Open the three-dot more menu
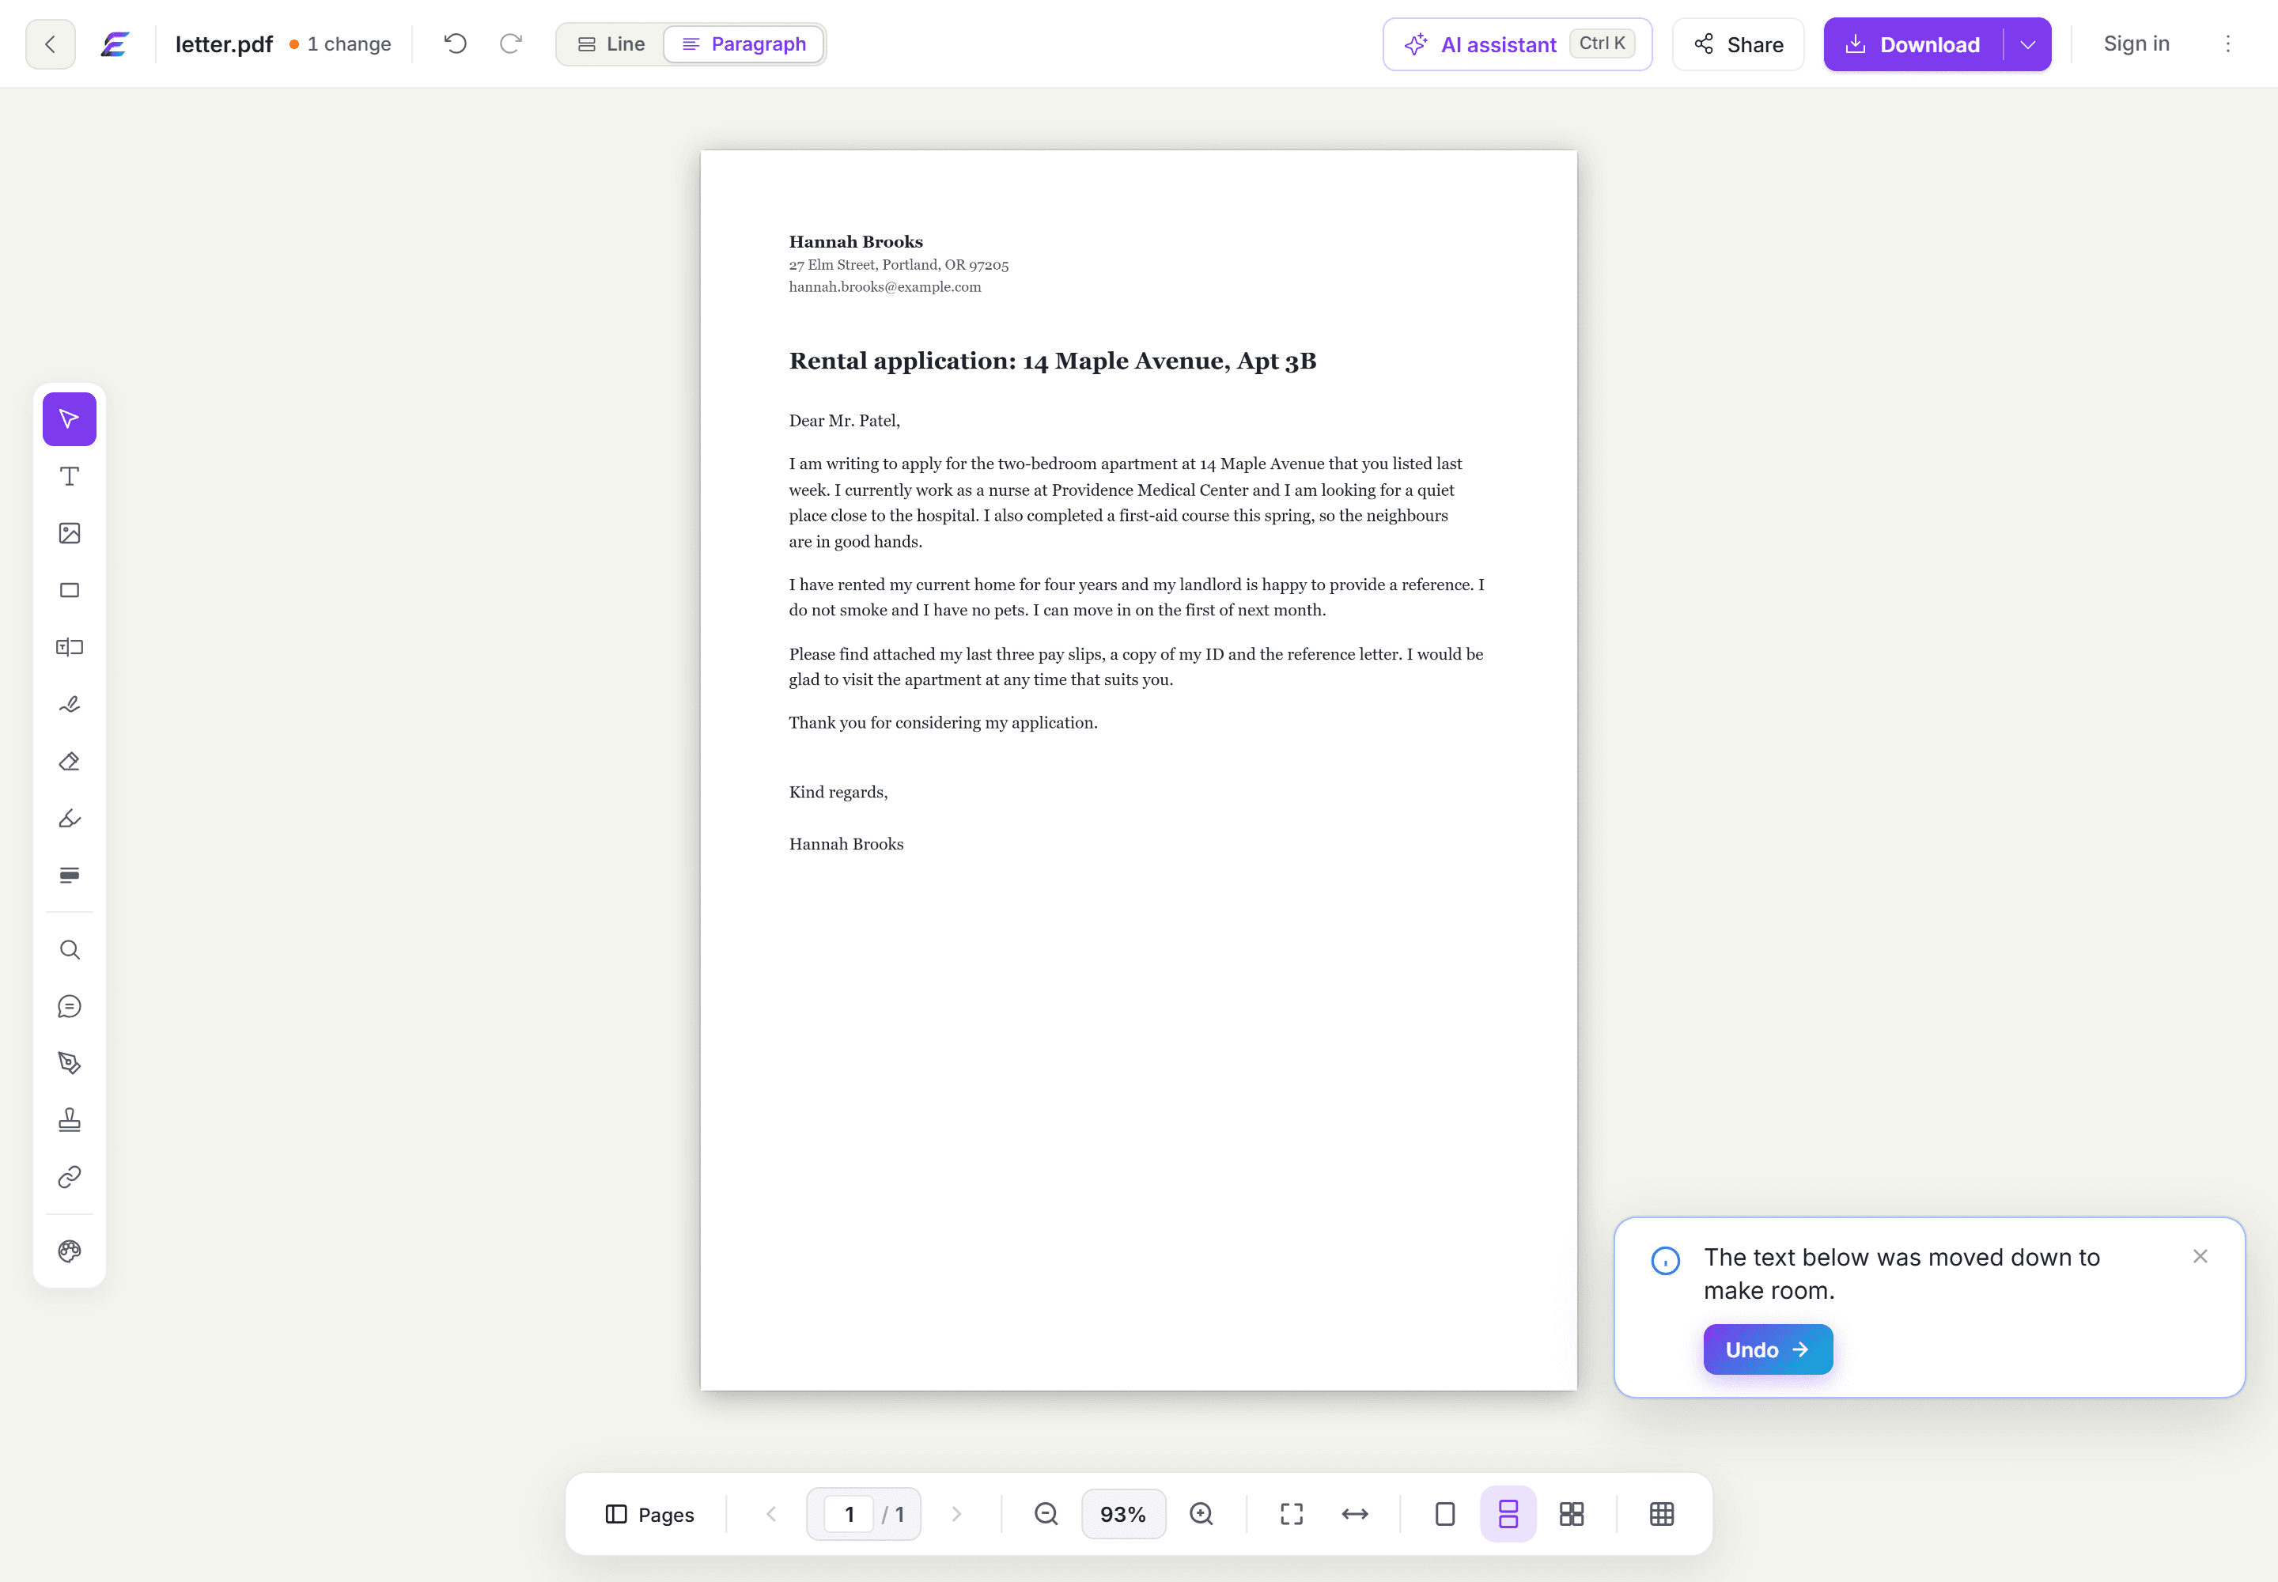This screenshot has height=1582, width=2278. click(2228, 44)
